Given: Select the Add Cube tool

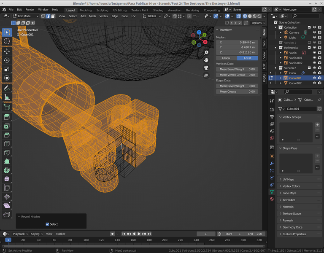Looking at the screenshot, I should pyautogui.click(x=7, y=107).
